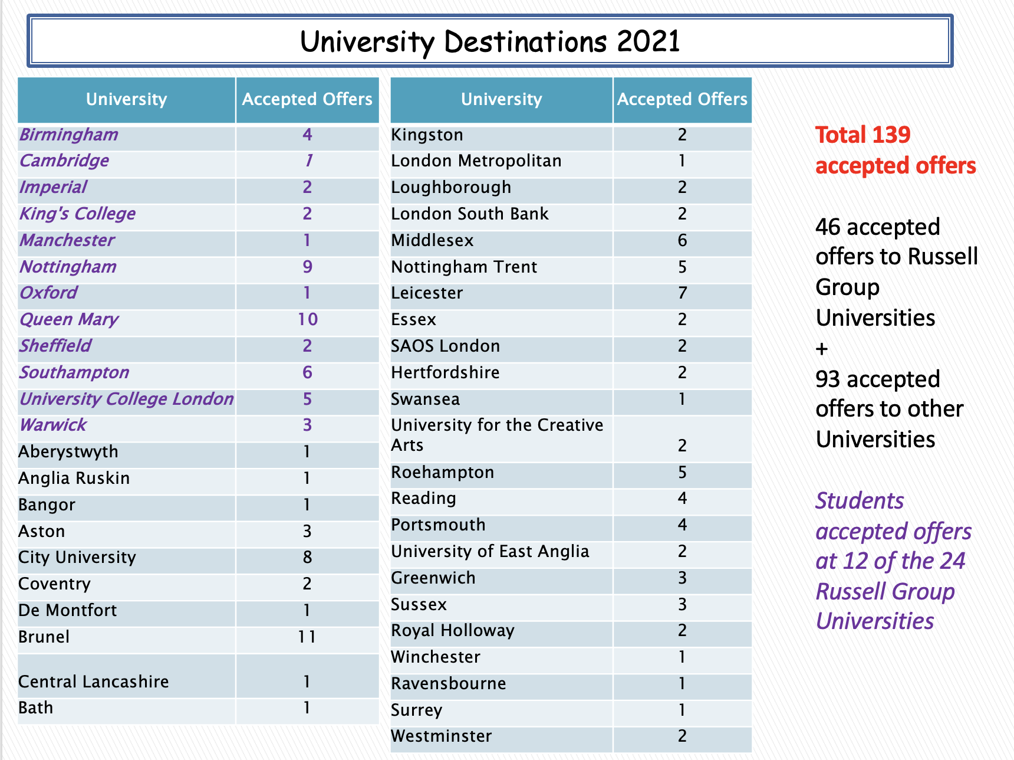This screenshot has height=760, width=1014.
Task: Click the 'University Destinations 2021' title
Action: tap(490, 41)
